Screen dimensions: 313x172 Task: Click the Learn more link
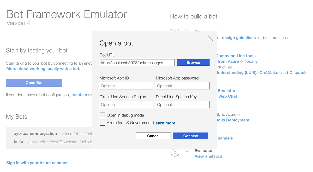pos(165,123)
